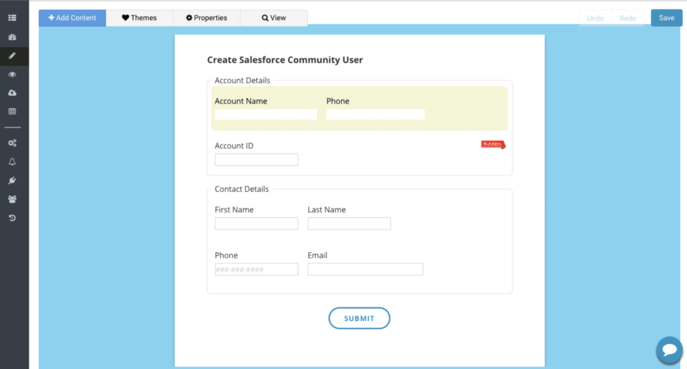Click the Save button

[666, 18]
